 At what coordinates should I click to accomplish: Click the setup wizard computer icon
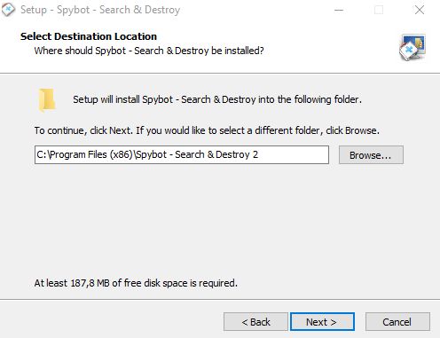412,47
